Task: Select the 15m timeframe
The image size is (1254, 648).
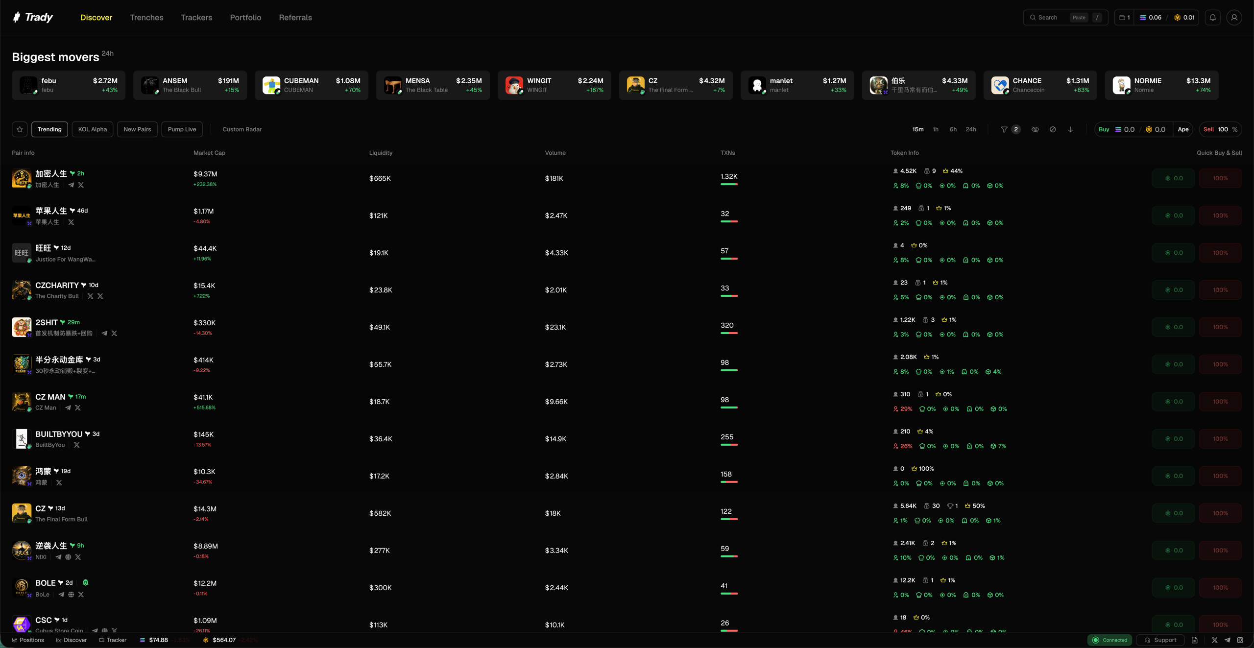Action: 917,129
